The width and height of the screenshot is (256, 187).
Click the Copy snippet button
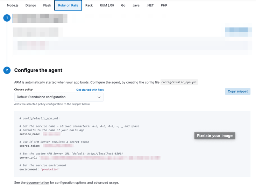[238, 91]
